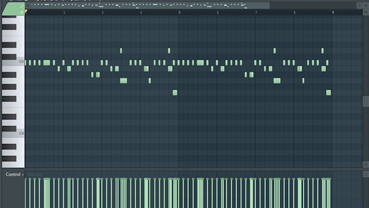Select the final G4 note before bar 9
Screen dimensions: 369x208
[x=328, y=92]
